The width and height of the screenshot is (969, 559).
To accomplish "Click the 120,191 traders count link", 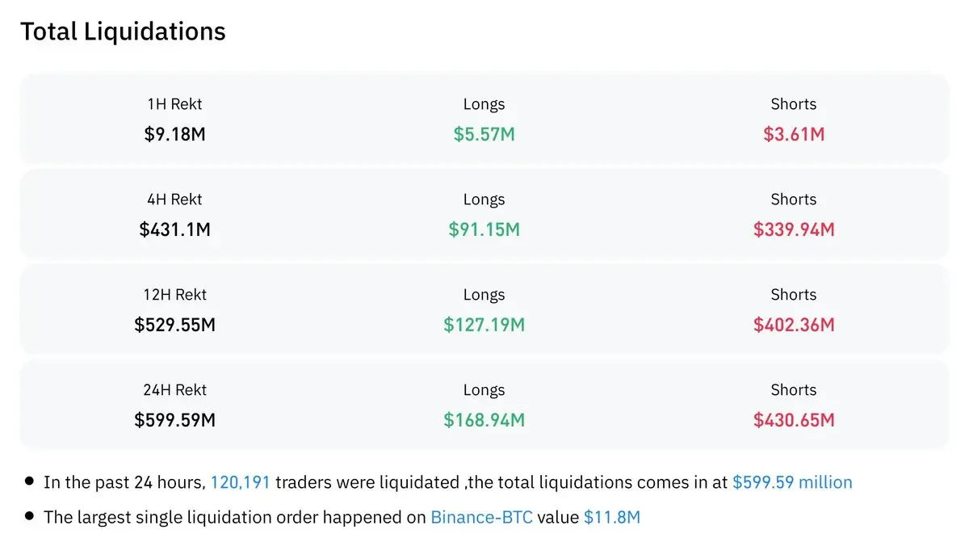I will tap(240, 482).
